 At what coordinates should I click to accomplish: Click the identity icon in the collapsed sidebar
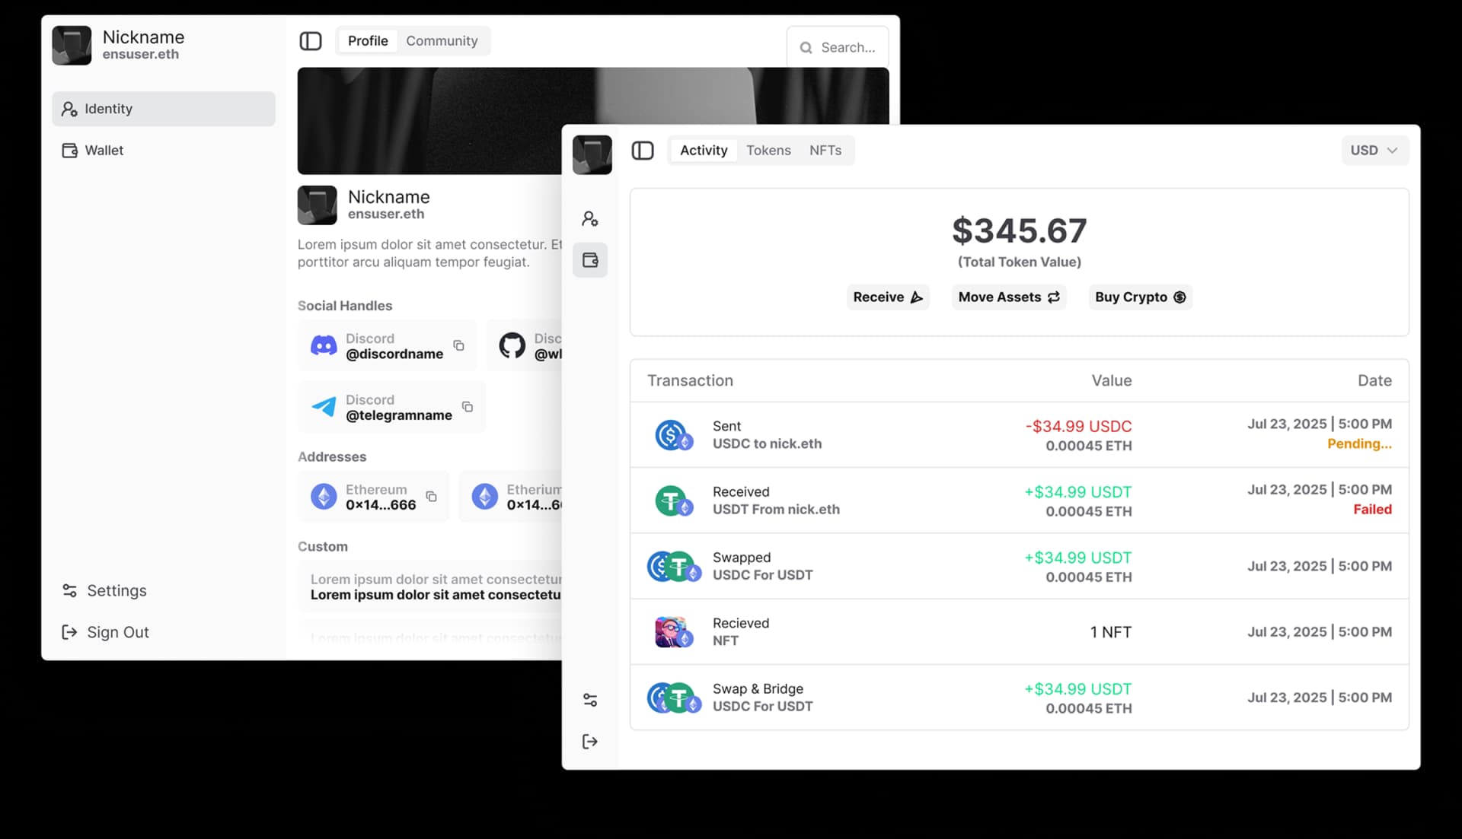click(x=590, y=219)
